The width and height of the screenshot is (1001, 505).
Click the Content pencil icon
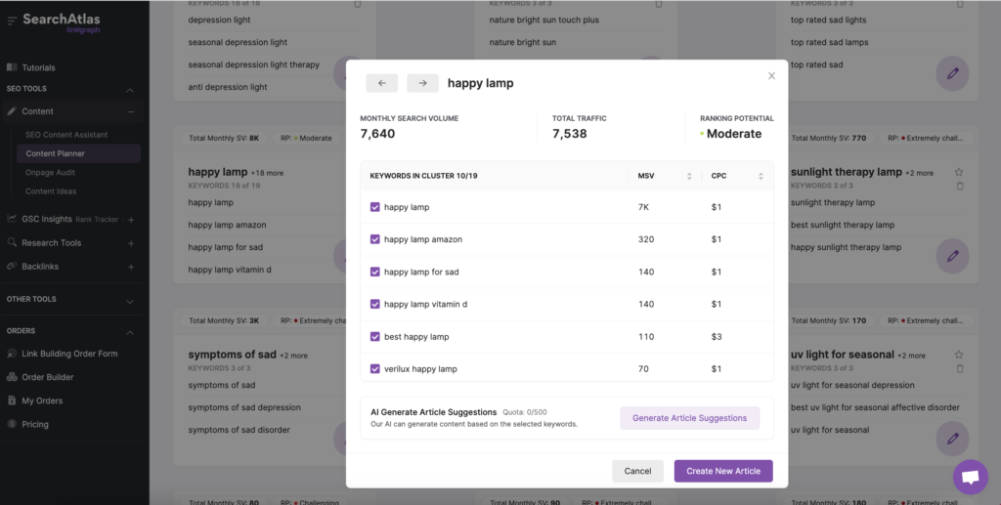pyautogui.click(x=12, y=111)
